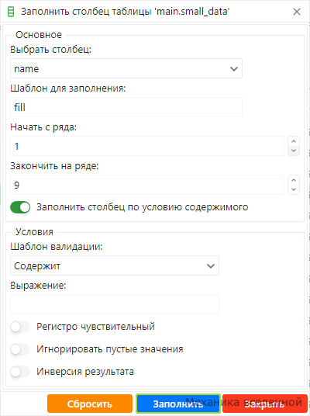
Task: Open the 'Выбрать столбец' dropdown showing name
Action: tap(126, 68)
